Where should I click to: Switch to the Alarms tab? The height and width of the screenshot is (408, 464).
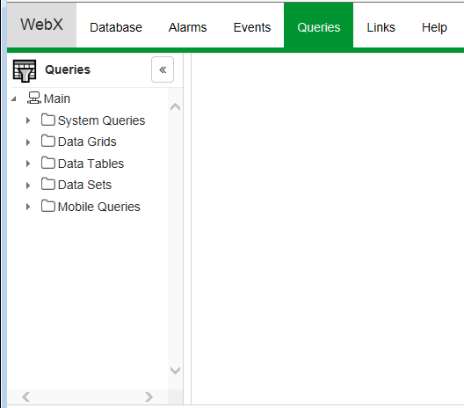tap(187, 27)
